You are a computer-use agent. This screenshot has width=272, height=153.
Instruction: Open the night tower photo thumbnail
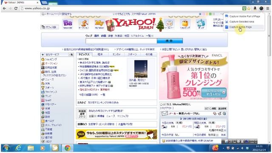pyautogui.click(x=141, y=69)
